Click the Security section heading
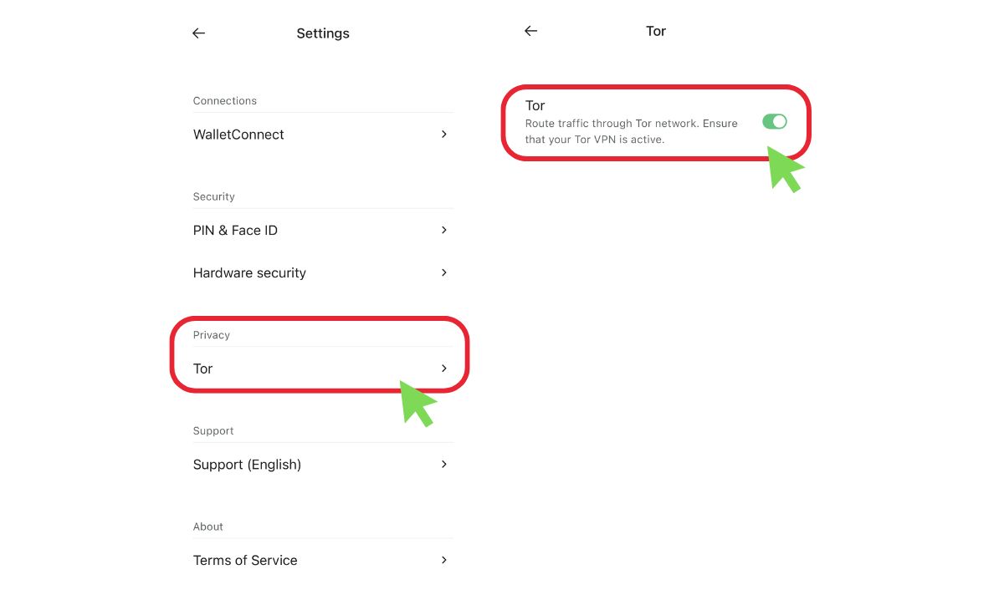The width and height of the screenshot is (1004, 595). click(x=214, y=197)
